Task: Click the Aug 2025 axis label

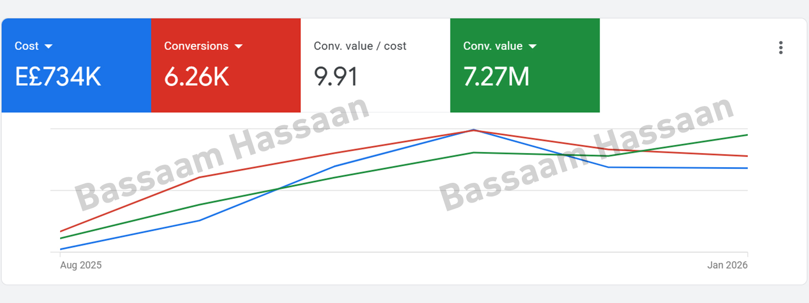Action: (x=81, y=265)
